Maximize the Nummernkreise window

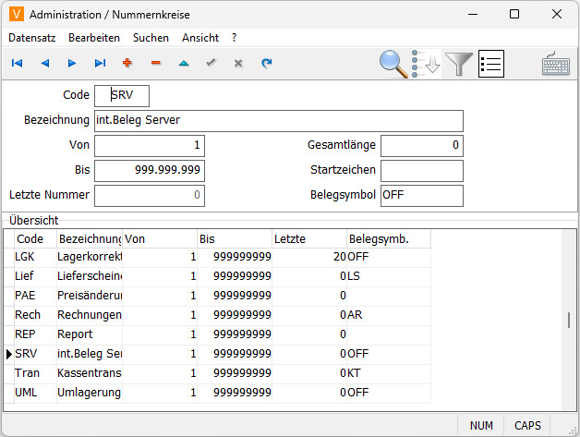click(514, 15)
